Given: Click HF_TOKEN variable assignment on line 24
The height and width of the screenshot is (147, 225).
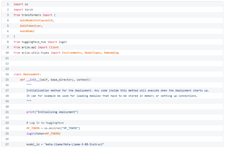Looking at the screenshot, I should pyautogui.click(x=33, y=128).
